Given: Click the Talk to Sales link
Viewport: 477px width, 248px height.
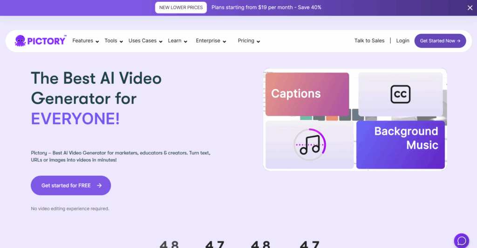Looking at the screenshot, I should click(369, 41).
